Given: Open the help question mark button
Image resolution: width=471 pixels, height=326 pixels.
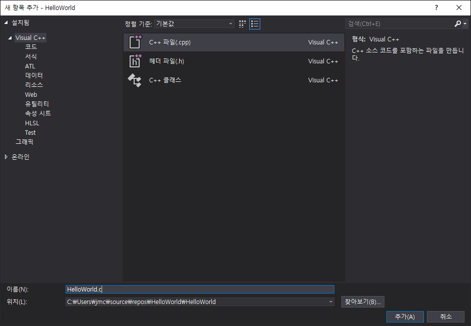Looking at the screenshot, I should tap(436, 7).
